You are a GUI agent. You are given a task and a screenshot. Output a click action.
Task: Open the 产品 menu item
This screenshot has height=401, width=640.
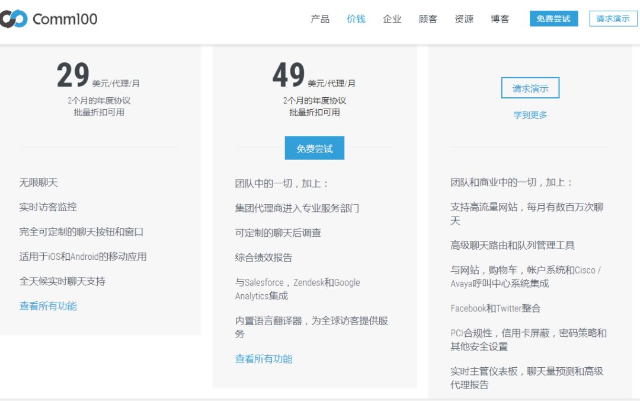point(321,18)
